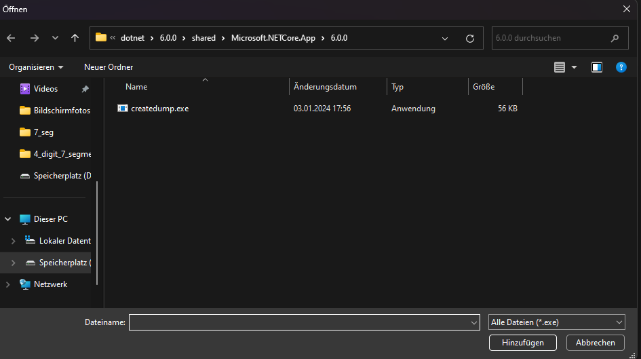Expand chevron after 'dotnet' in breadcrumb
This screenshot has height=359, width=641.
152,38
